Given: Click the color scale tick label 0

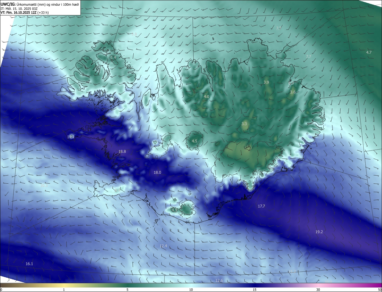Looking at the screenshot, I should (1, 290).
